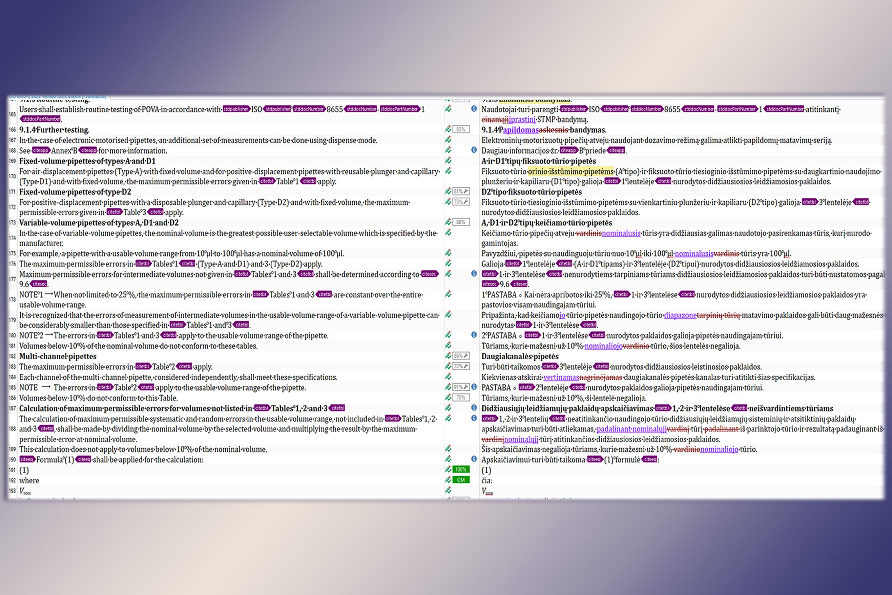Click the green 100% match badge
892x595 pixels.
[x=461, y=469]
